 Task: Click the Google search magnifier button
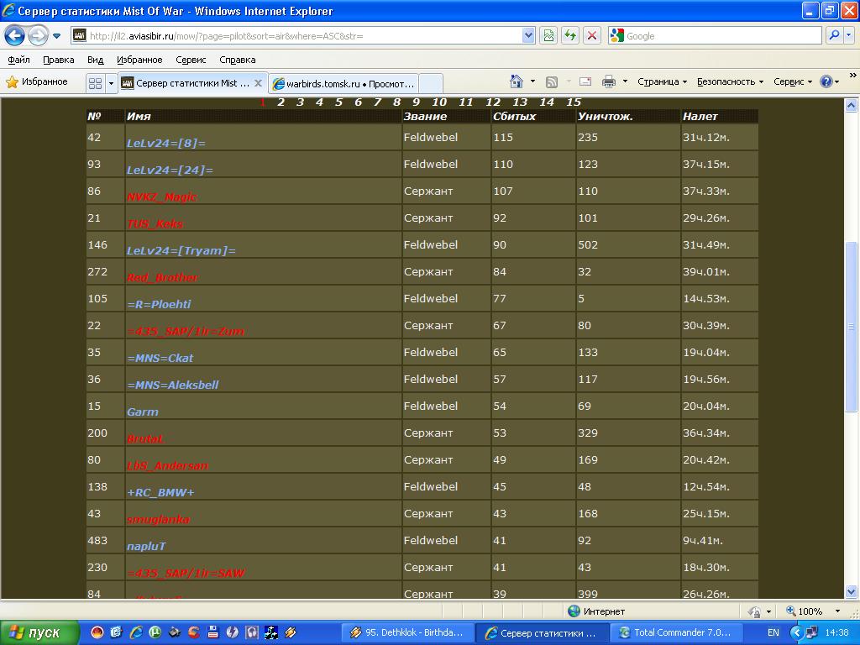(834, 35)
